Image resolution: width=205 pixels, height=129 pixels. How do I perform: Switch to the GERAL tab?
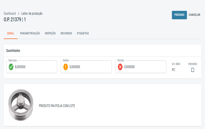(x=11, y=33)
